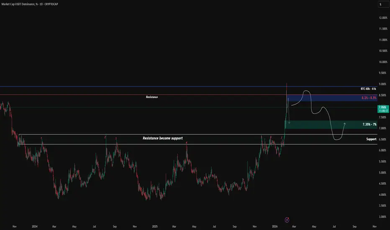Click the 4.000% price axis label

[383, 195]
